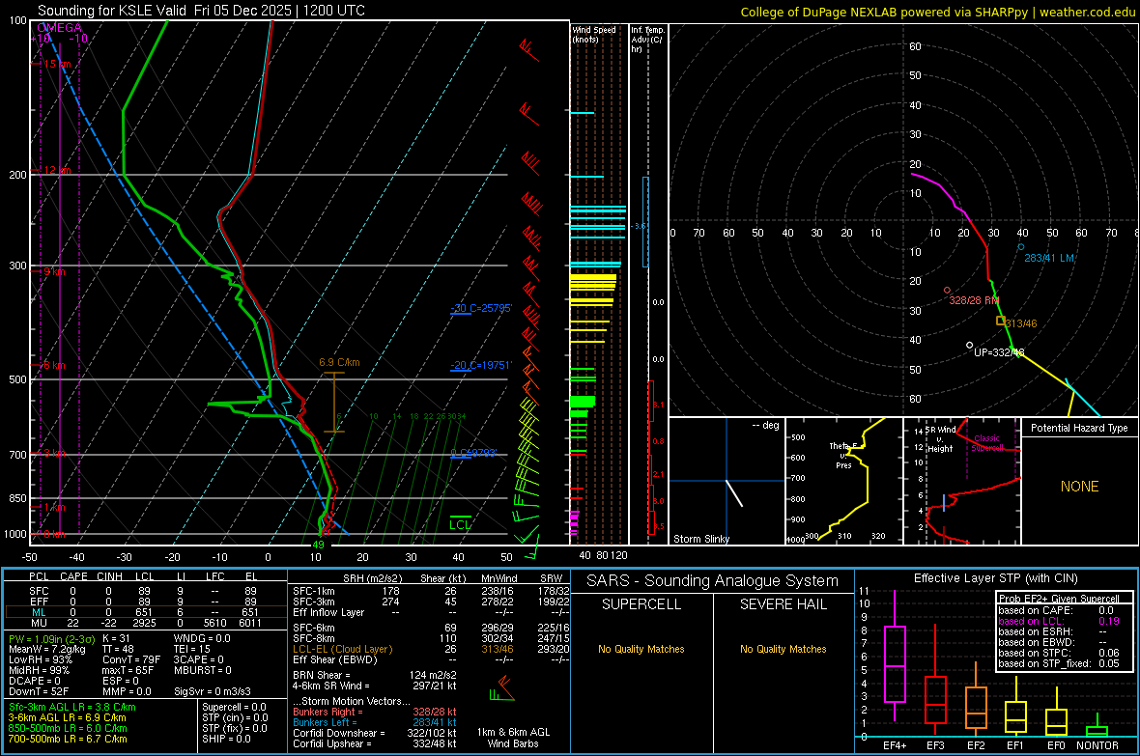
Task: Click the Corfidi Upshear = 332/48 kt line
Action: 375,743
